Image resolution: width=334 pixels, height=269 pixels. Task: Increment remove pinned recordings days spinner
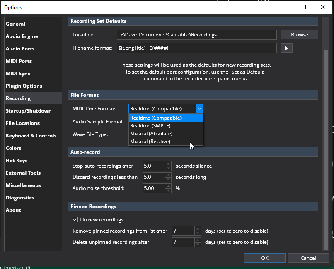[198, 228]
